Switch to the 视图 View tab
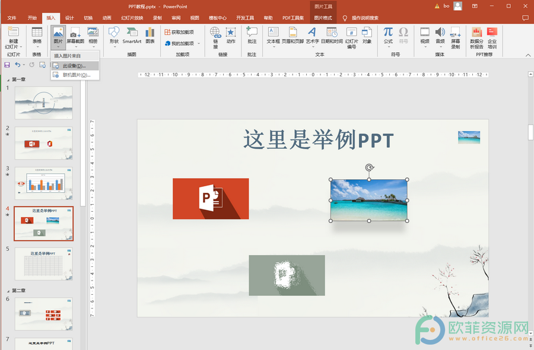534x350 pixels. [195, 18]
